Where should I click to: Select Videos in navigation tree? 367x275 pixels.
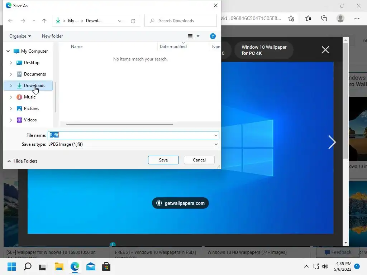pyautogui.click(x=30, y=120)
